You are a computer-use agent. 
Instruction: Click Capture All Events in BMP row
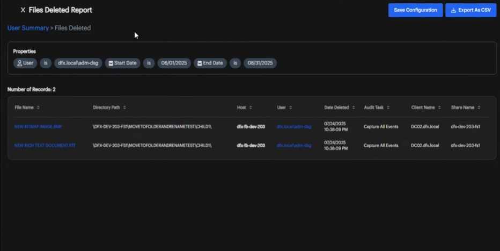point(381,127)
